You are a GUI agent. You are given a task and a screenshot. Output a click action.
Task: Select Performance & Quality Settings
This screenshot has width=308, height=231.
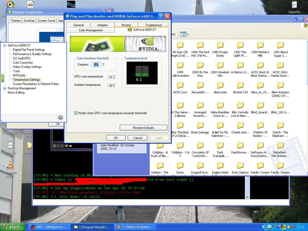tap(32, 54)
